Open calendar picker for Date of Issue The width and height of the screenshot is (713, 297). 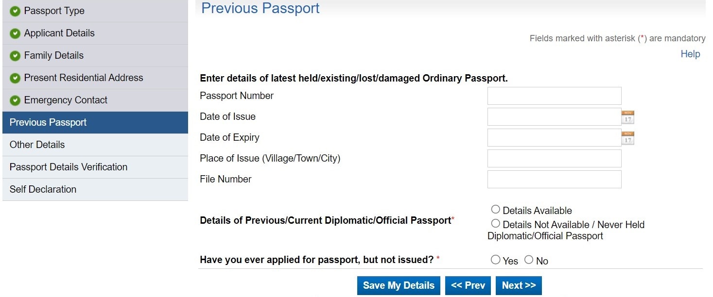[x=628, y=117]
